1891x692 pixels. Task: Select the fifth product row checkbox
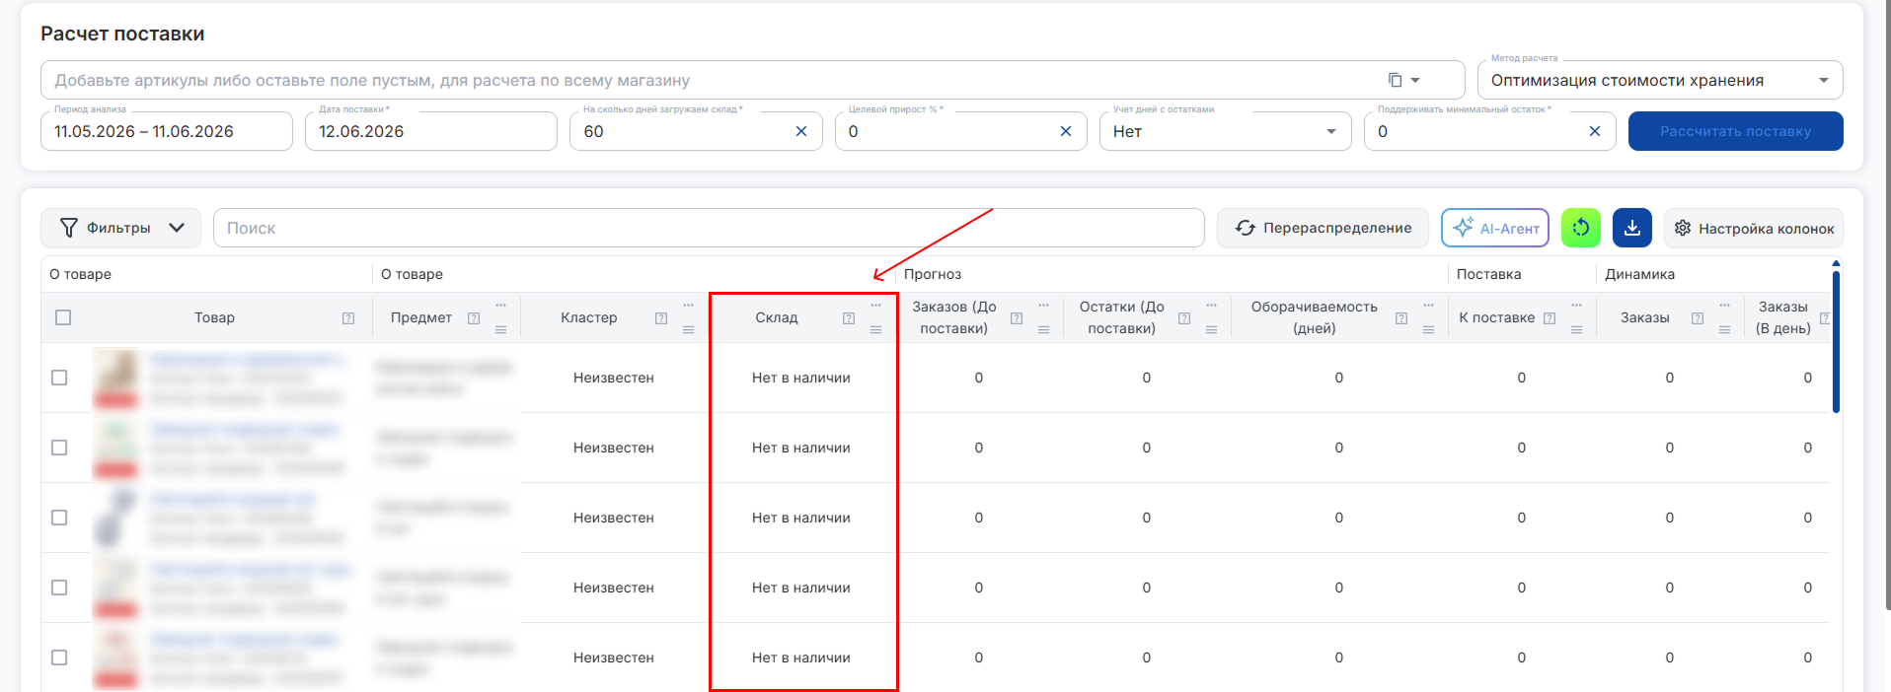pyautogui.click(x=59, y=657)
